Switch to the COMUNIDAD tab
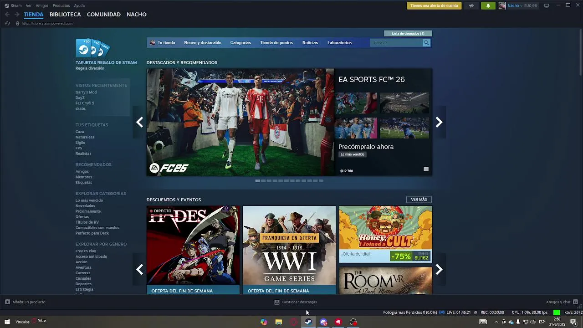 pos(104,15)
